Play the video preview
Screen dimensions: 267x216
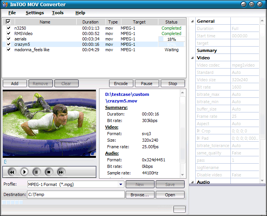coord(24,172)
